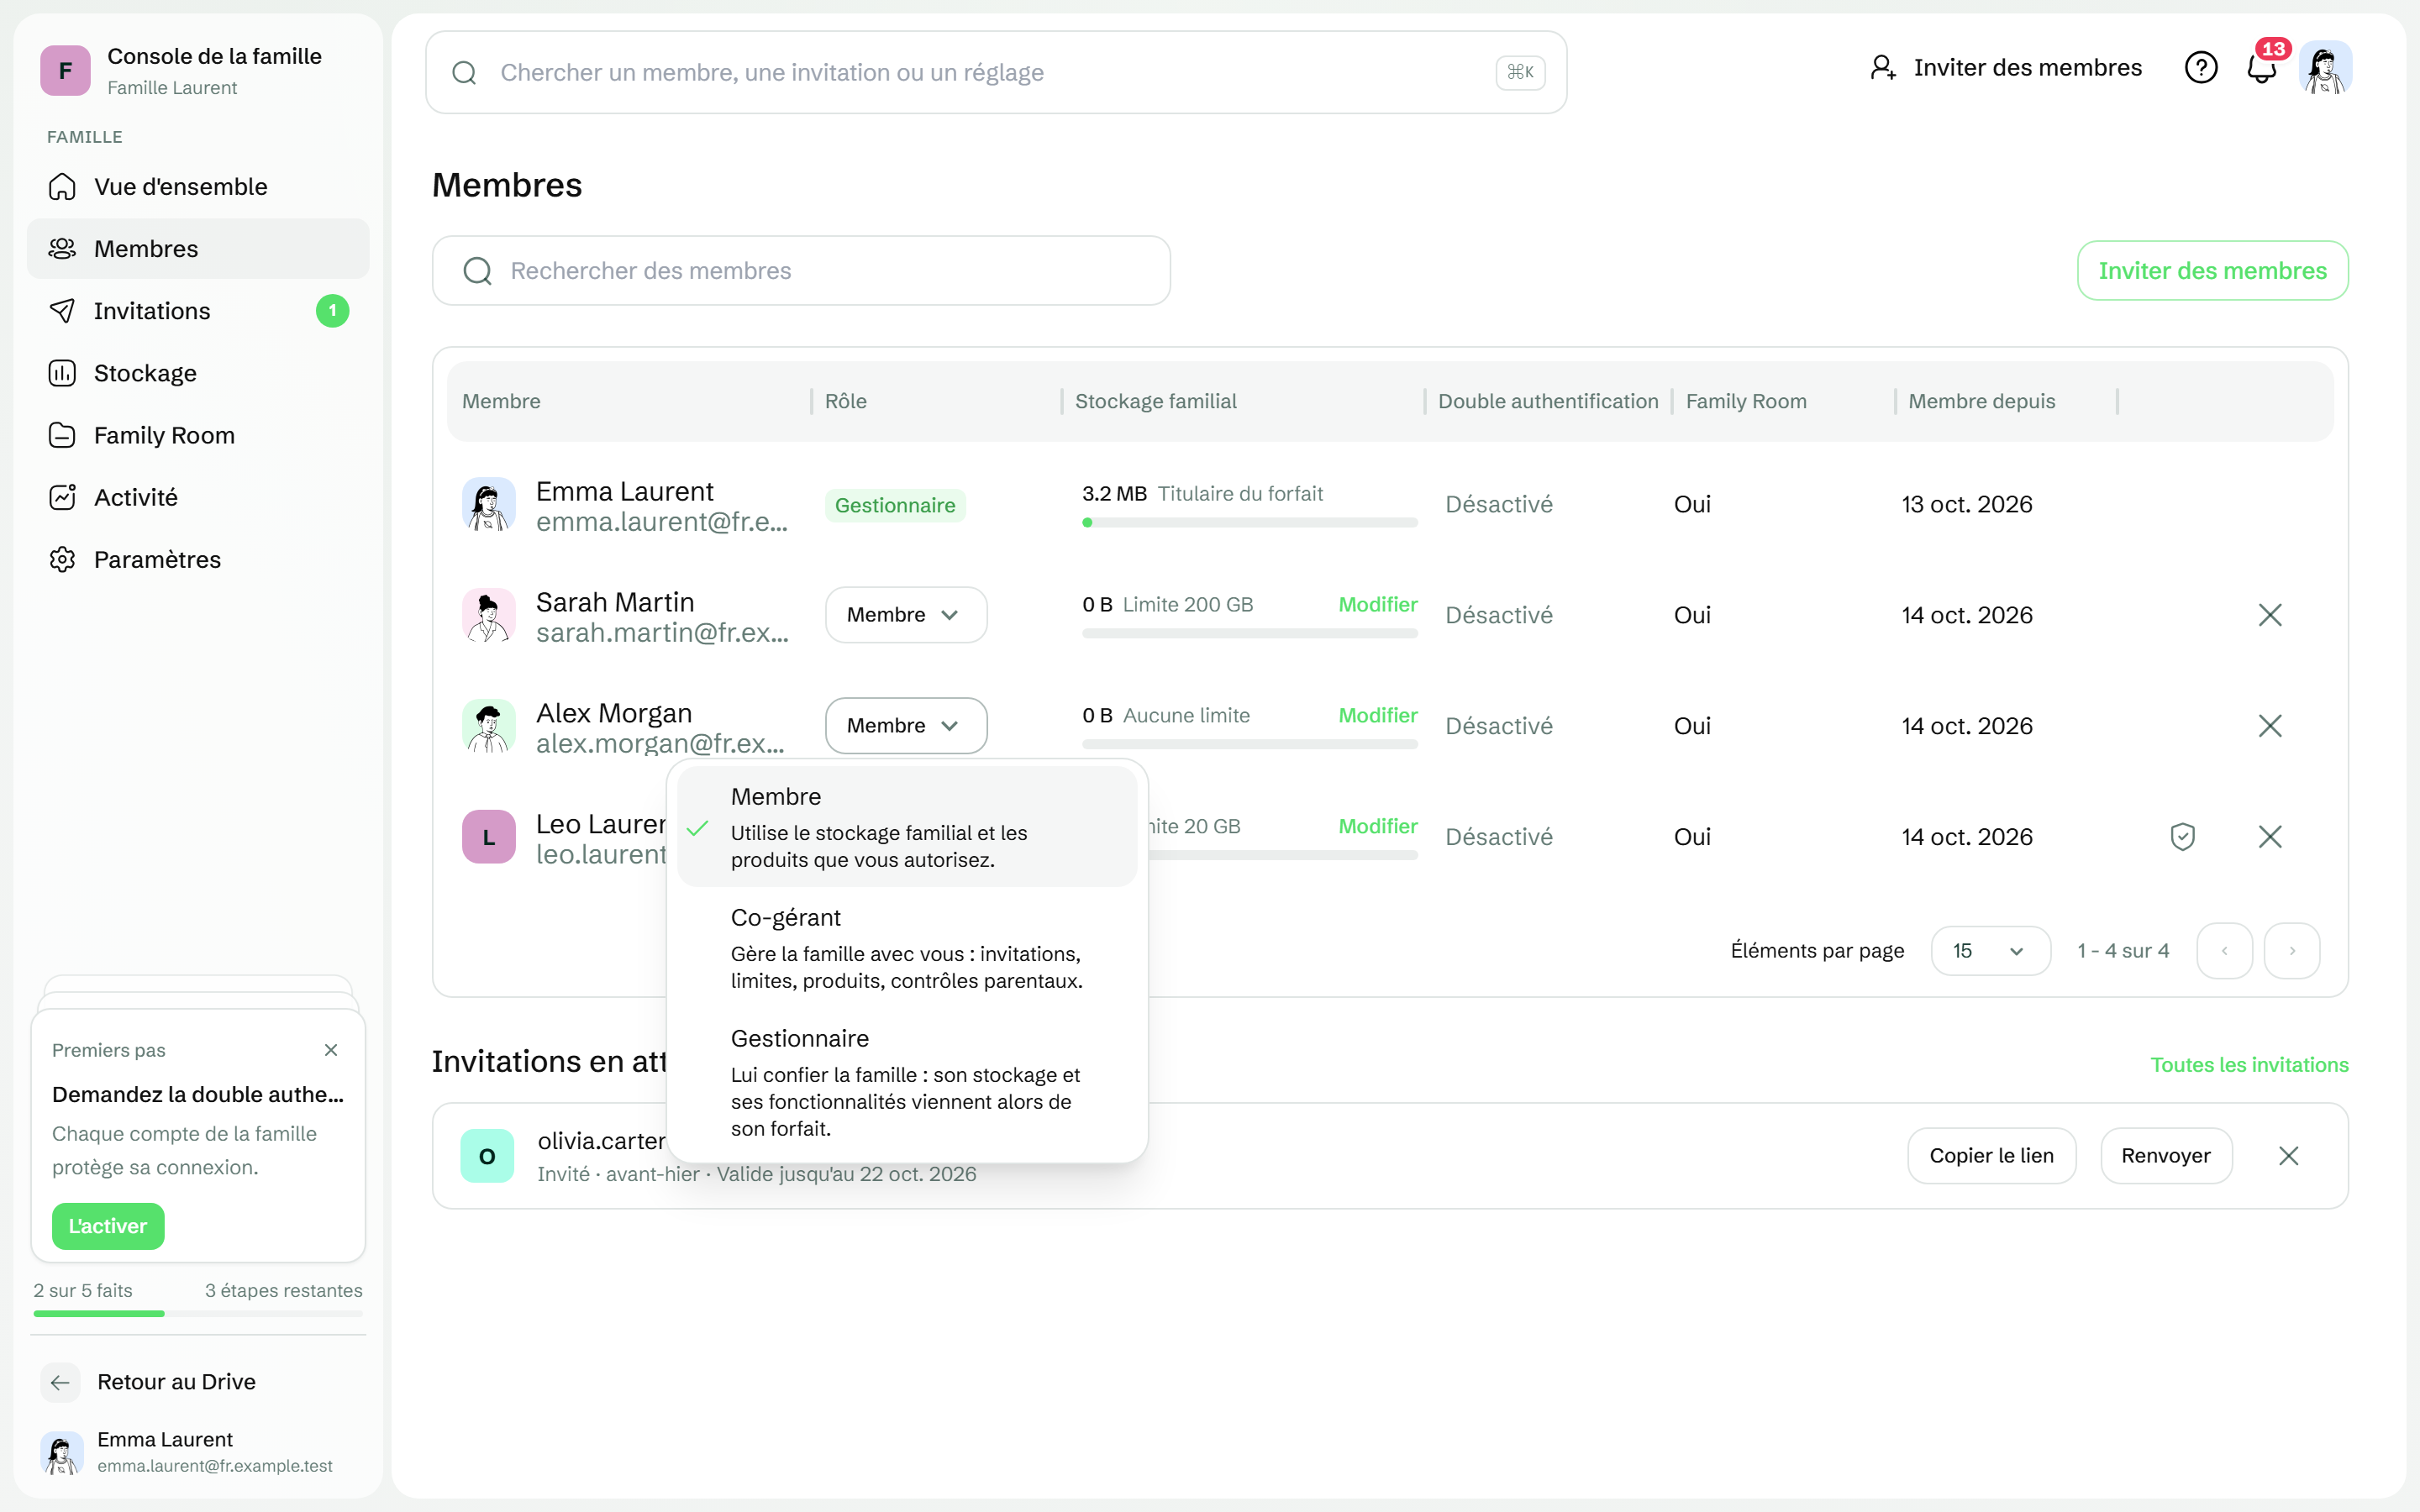The height and width of the screenshot is (1512, 2420).
Task: Click the back arrow for Retour au Drive
Action: (x=60, y=1382)
